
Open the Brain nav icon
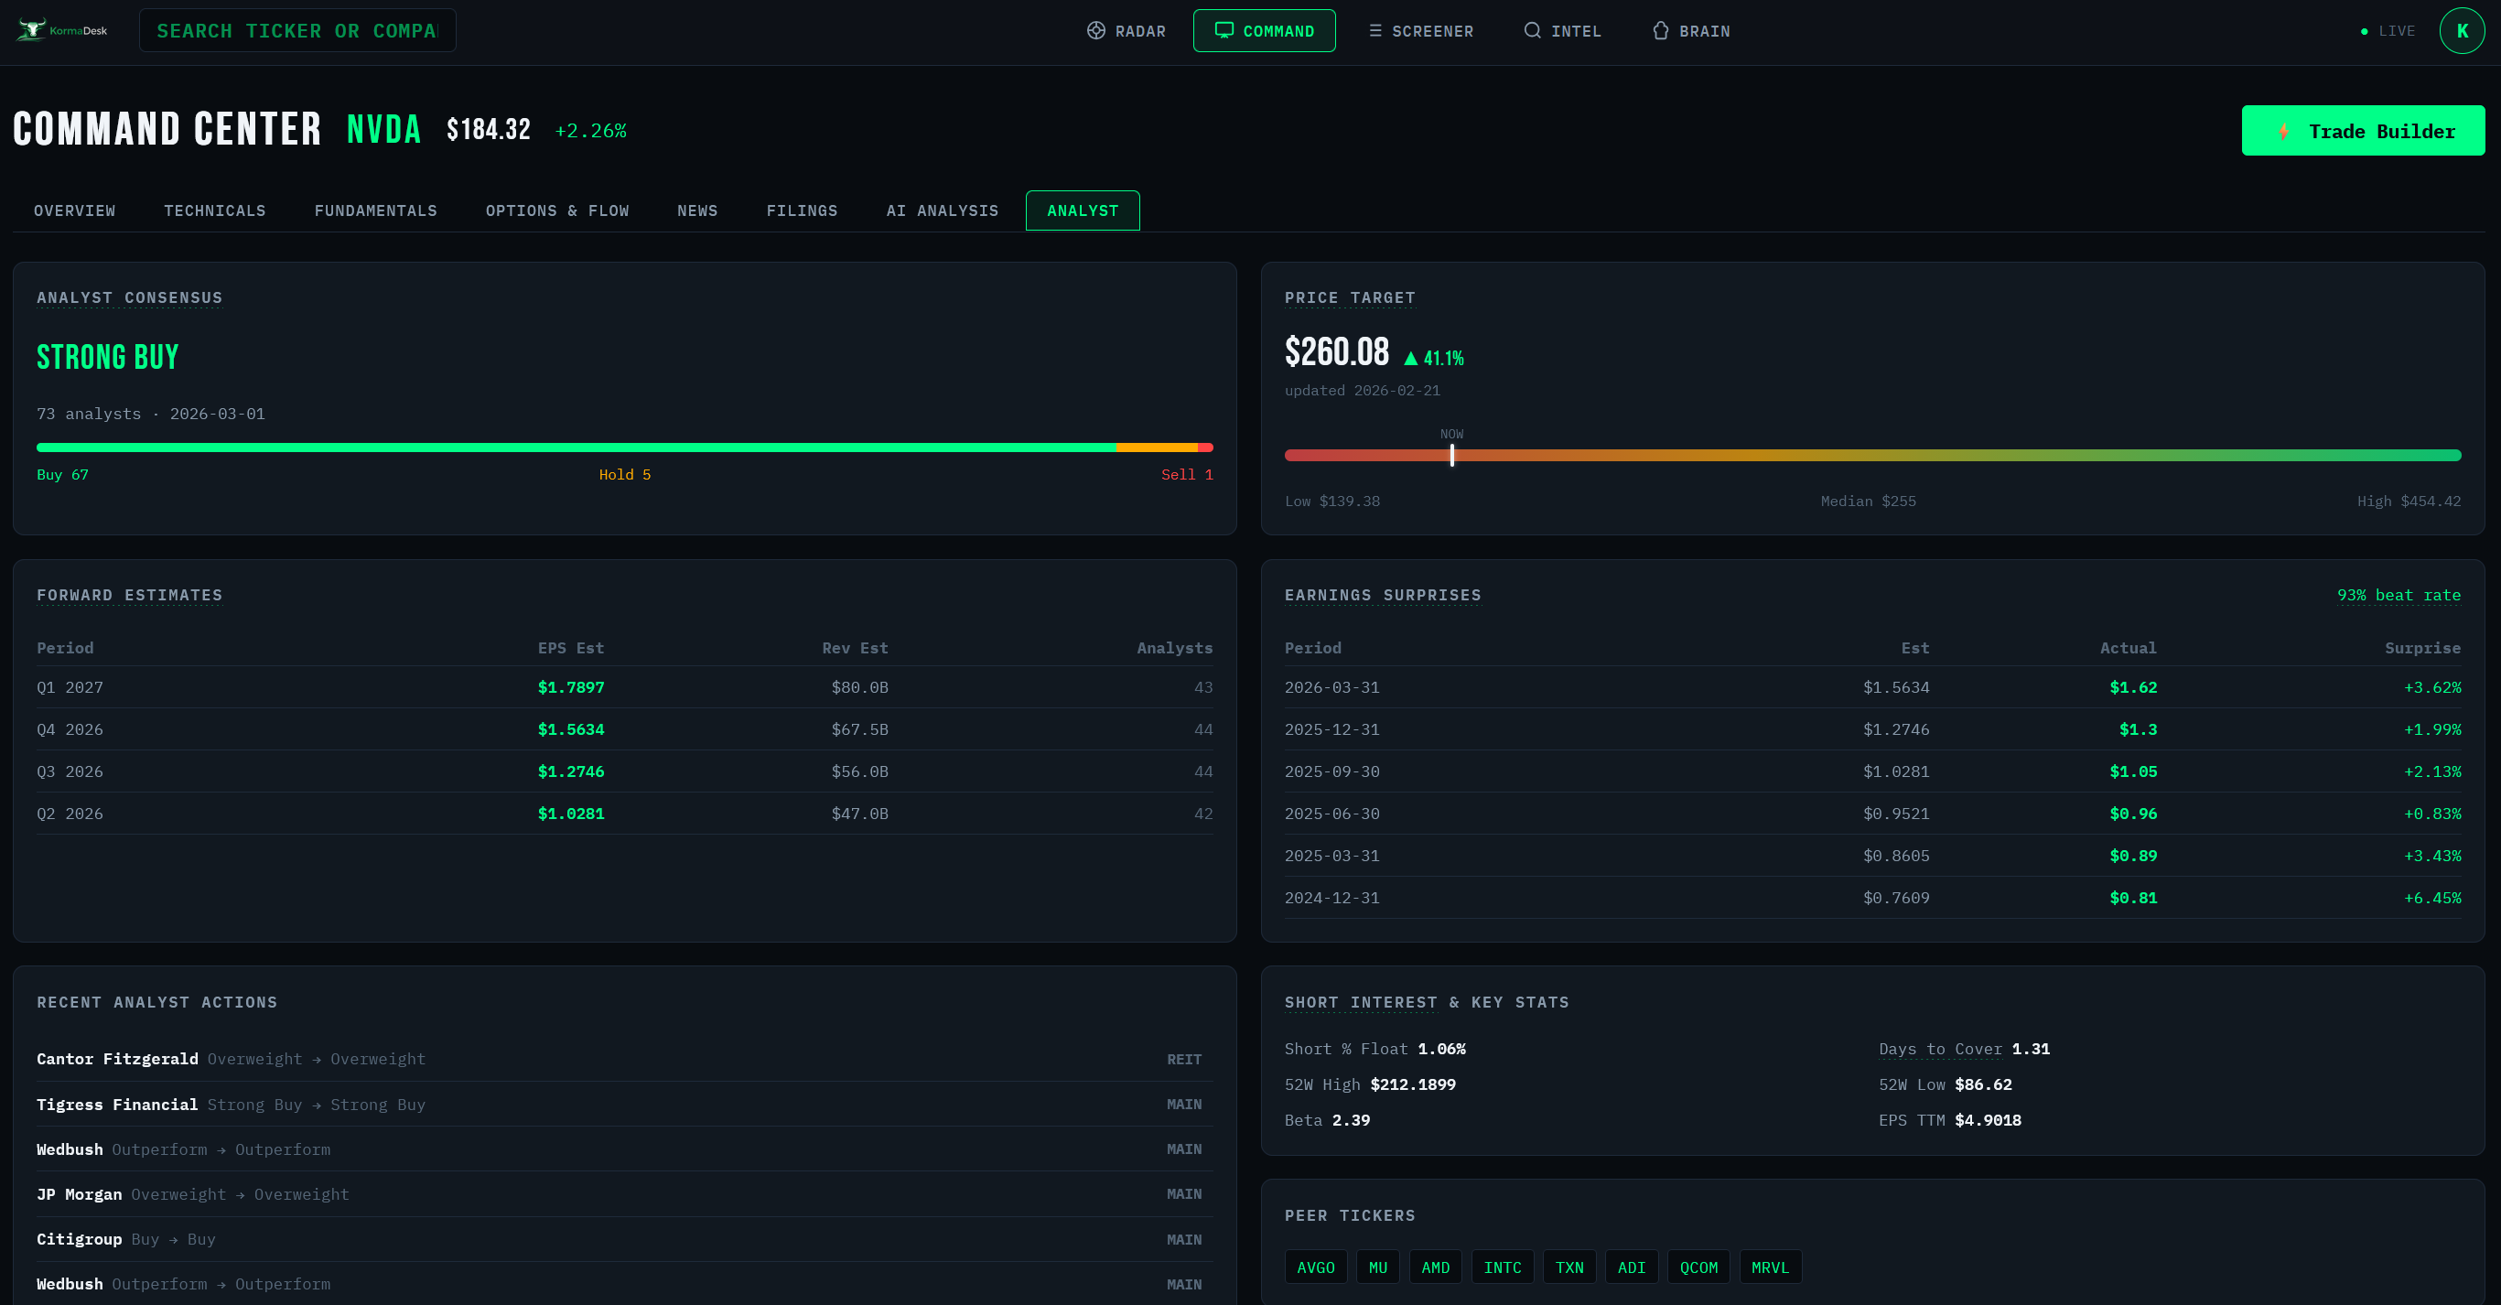point(1660,31)
